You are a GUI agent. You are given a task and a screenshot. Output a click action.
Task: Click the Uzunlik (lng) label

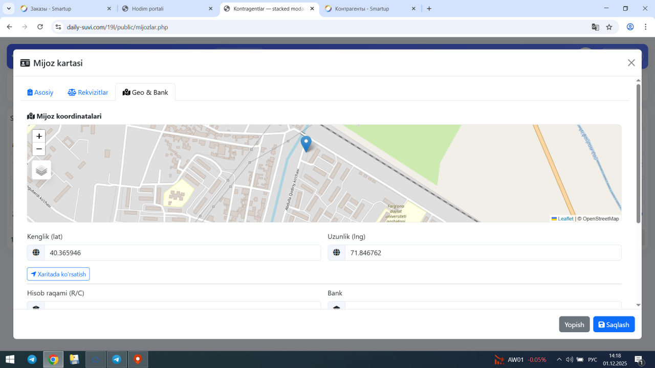(346, 236)
